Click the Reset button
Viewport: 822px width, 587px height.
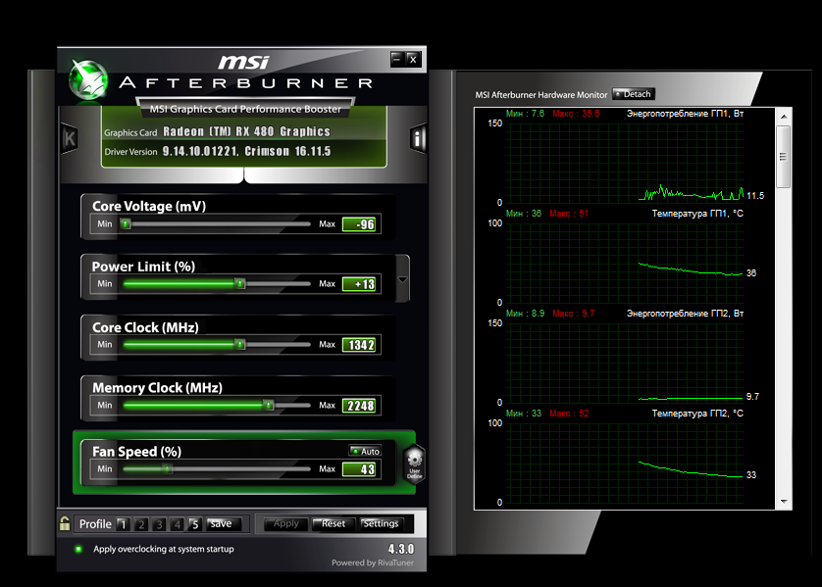coord(334,523)
